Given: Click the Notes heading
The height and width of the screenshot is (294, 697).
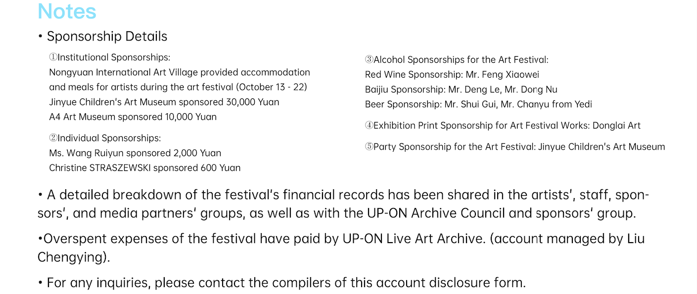Looking at the screenshot, I should click(x=67, y=11).
